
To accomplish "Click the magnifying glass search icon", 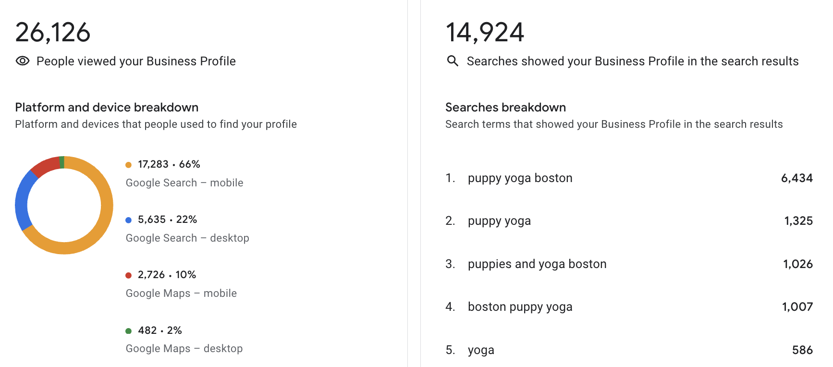I will [x=453, y=61].
